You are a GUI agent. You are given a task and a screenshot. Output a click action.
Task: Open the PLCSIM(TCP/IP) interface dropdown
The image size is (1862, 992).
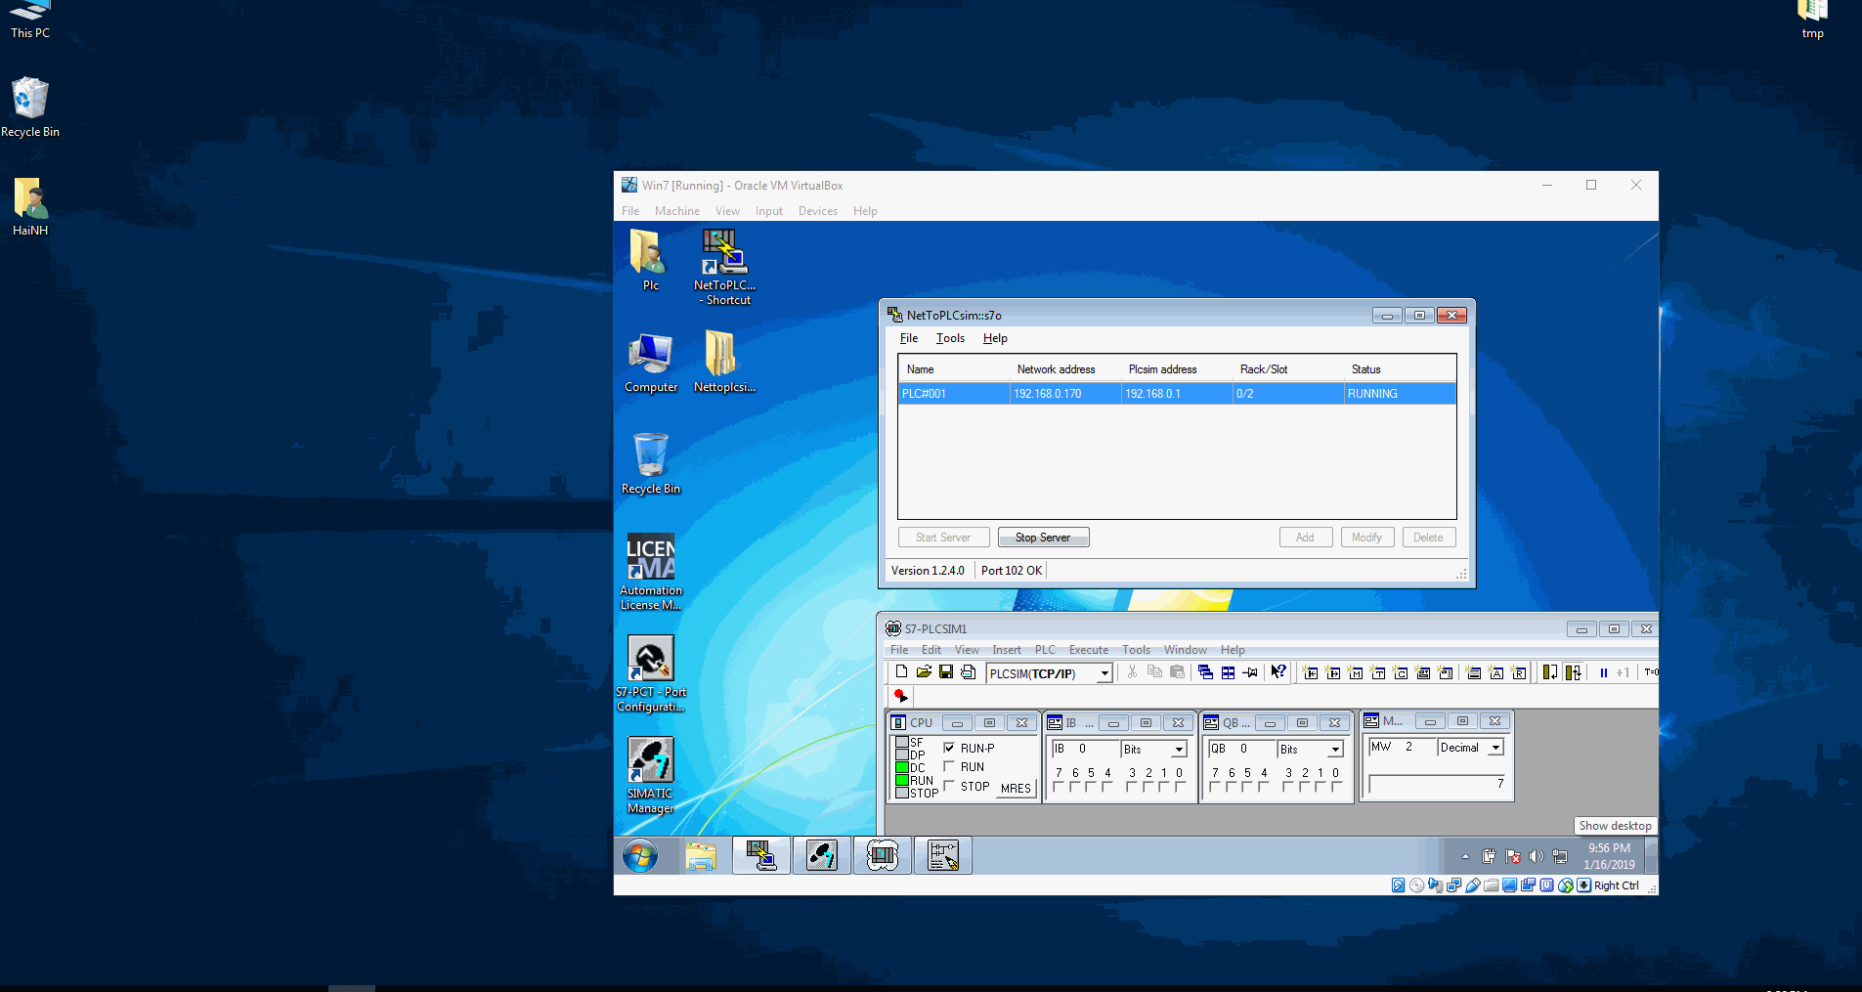(1104, 673)
